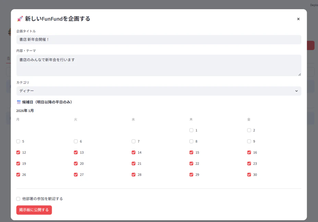Uncheck the January 29 checkbox
The width and height of the screenshot is (318, 222).
tap(191, 175)
